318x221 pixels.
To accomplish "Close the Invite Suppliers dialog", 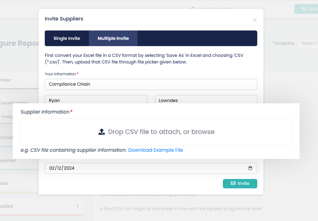I will coord(255,20).
